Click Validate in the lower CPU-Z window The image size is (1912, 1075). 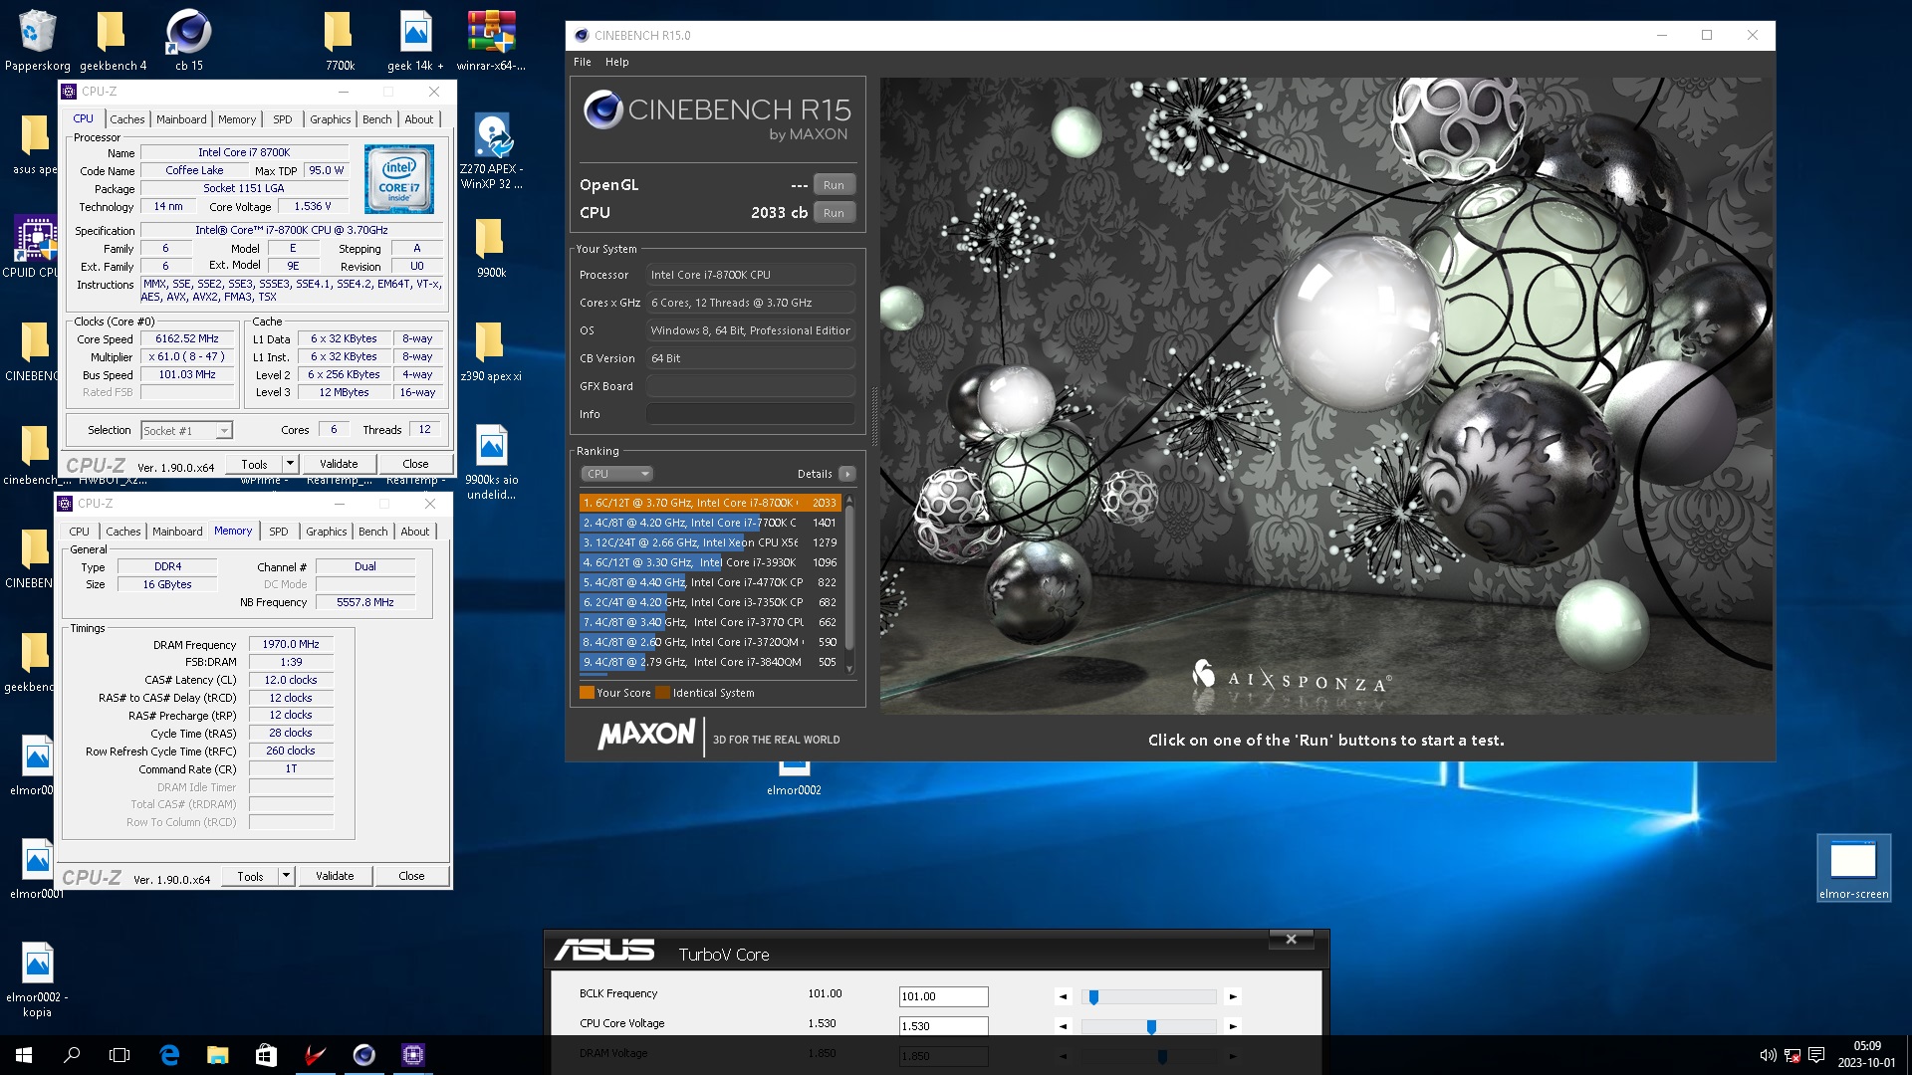click(x=335, y=876)
